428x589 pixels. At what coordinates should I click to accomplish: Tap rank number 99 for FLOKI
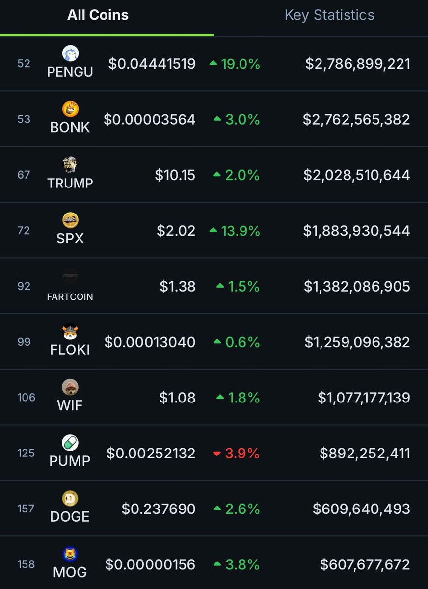point(24,342)
